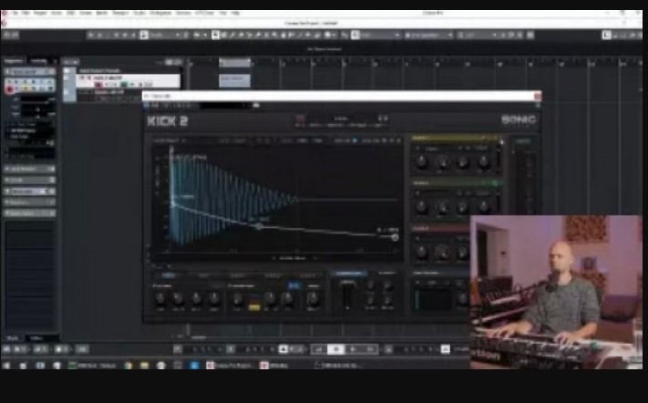Click the transport Record button

pos(370,350)
